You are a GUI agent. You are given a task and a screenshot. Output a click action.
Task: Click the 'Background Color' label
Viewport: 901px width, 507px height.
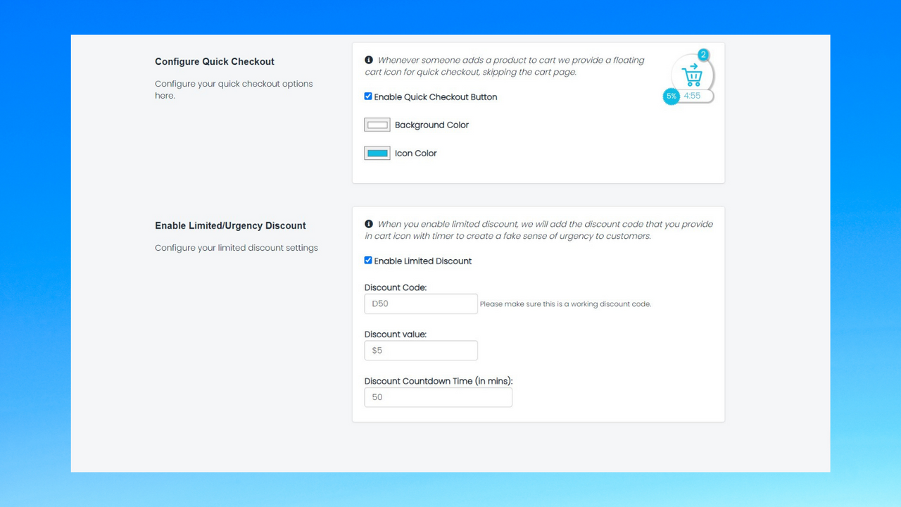pos(431,125)
